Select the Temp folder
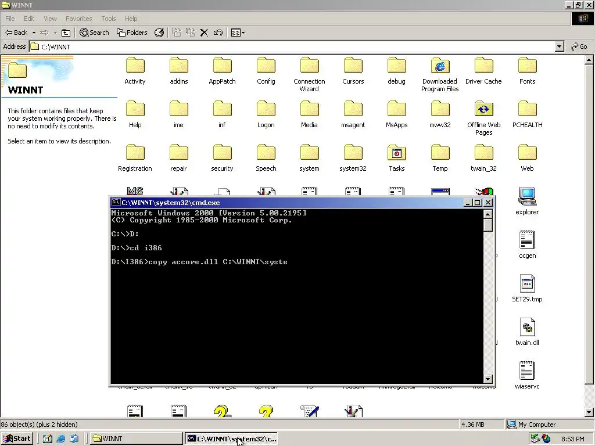The height and width of the screenshot is (446, 595). (x=440, y=158)
